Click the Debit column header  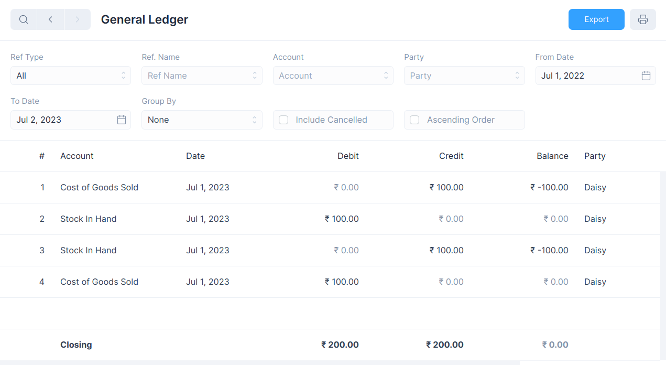point(348,156)
